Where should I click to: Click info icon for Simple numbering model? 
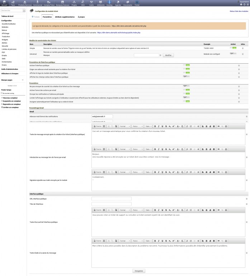(243, 48)
